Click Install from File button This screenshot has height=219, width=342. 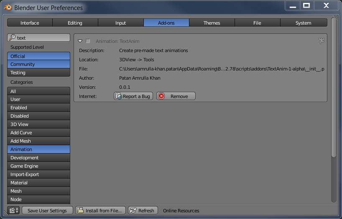click(x=100, y=210)
